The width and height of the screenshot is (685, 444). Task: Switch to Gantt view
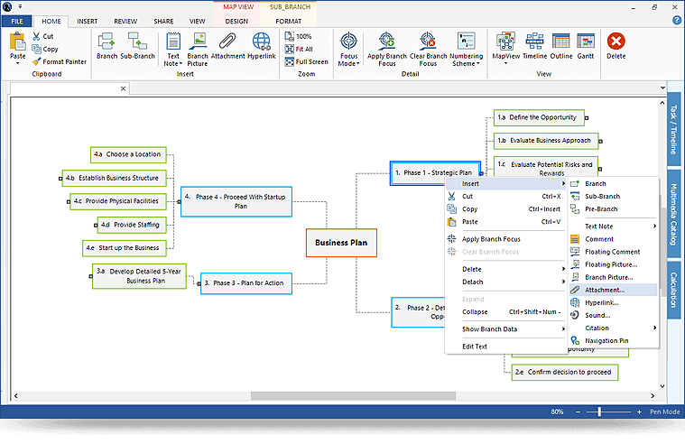pos(586,45)
